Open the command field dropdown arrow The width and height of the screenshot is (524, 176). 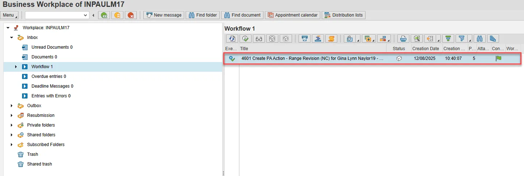coord(86,15)
